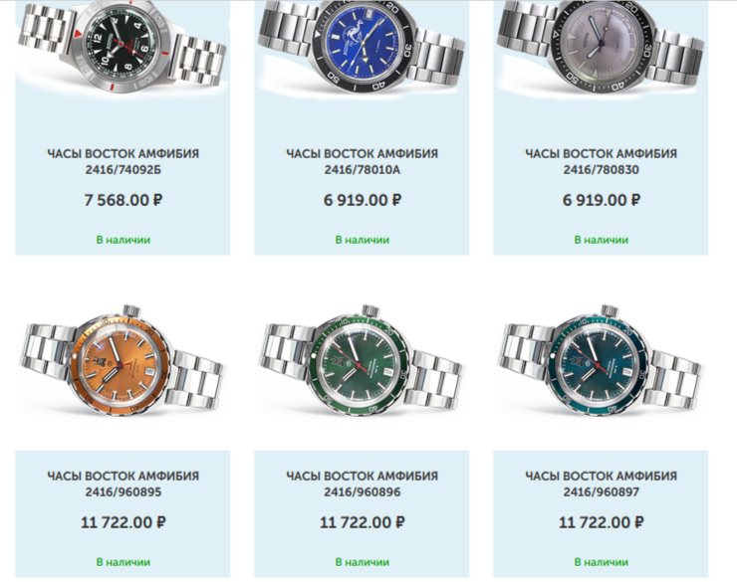Open the blue-dial watch 2416/78010A image
The image size is (737, 582).
362,47
